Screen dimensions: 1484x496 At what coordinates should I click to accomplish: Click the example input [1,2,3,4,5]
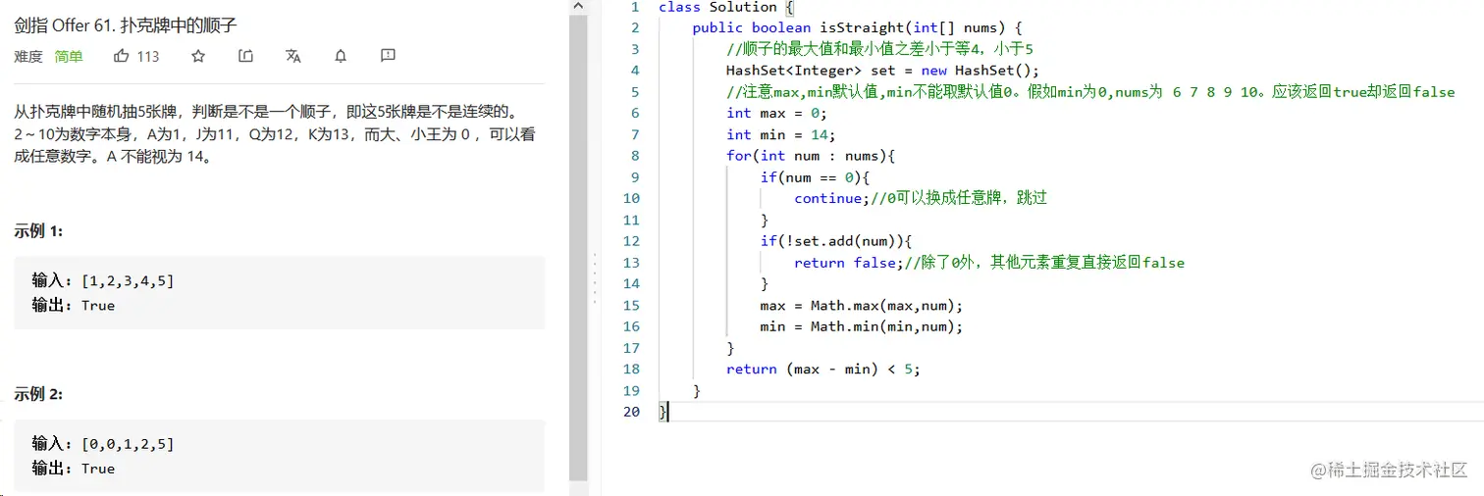[x=128, y=281]
